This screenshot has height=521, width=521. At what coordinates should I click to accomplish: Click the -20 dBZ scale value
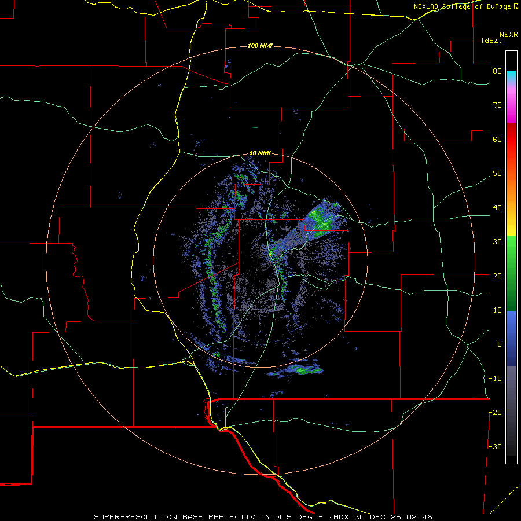click(495, 412)
